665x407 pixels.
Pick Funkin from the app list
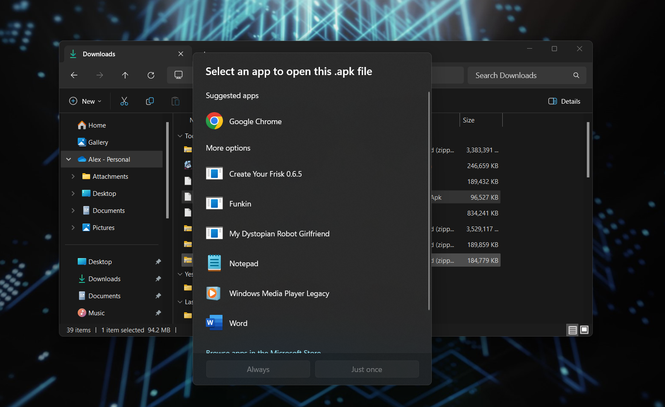point(312,203)
